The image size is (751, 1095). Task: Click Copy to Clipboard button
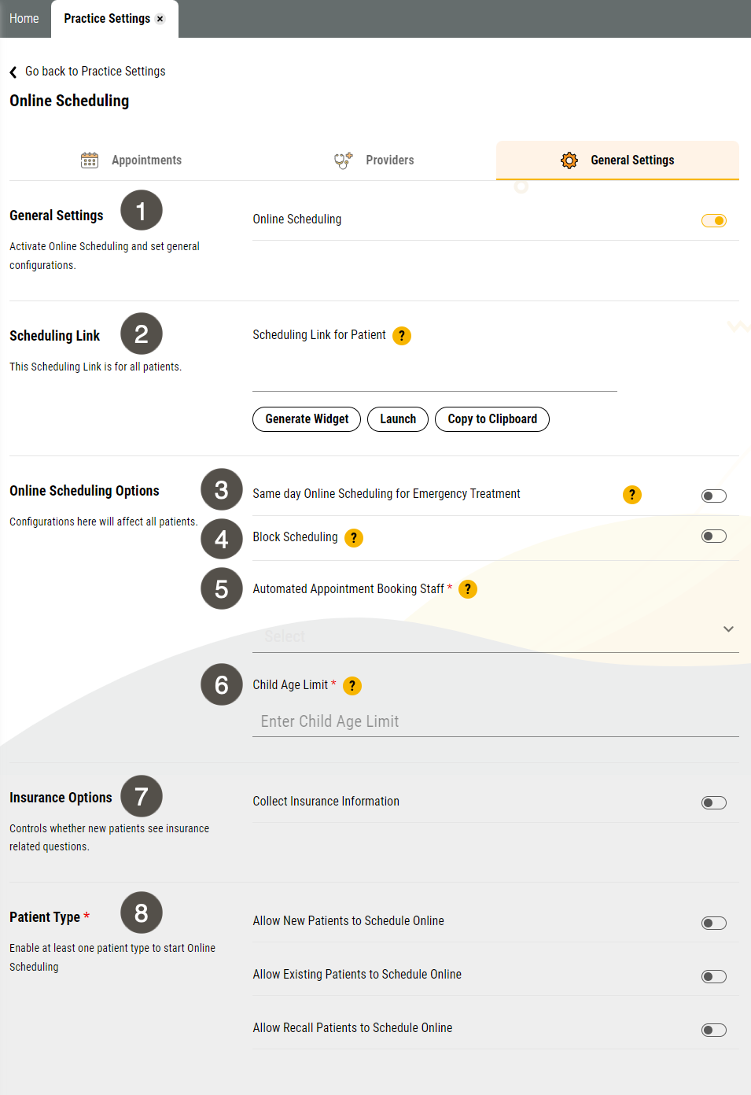point(492,419)
